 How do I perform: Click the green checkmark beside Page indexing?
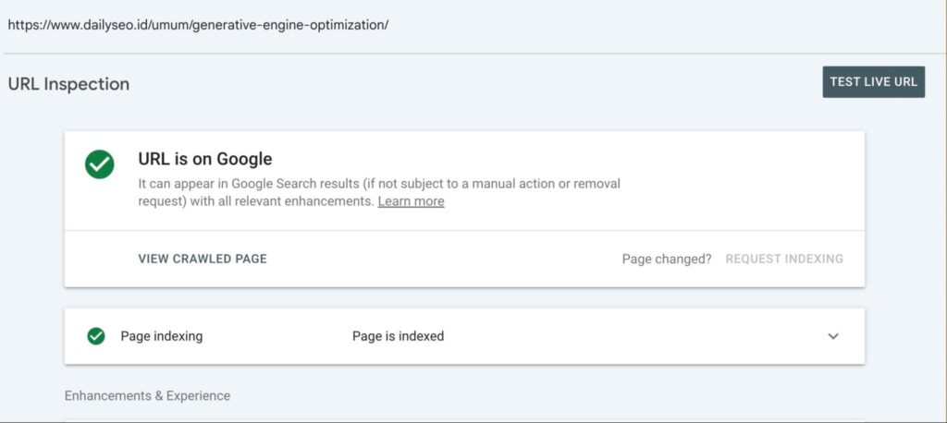[x=96, y=336]
